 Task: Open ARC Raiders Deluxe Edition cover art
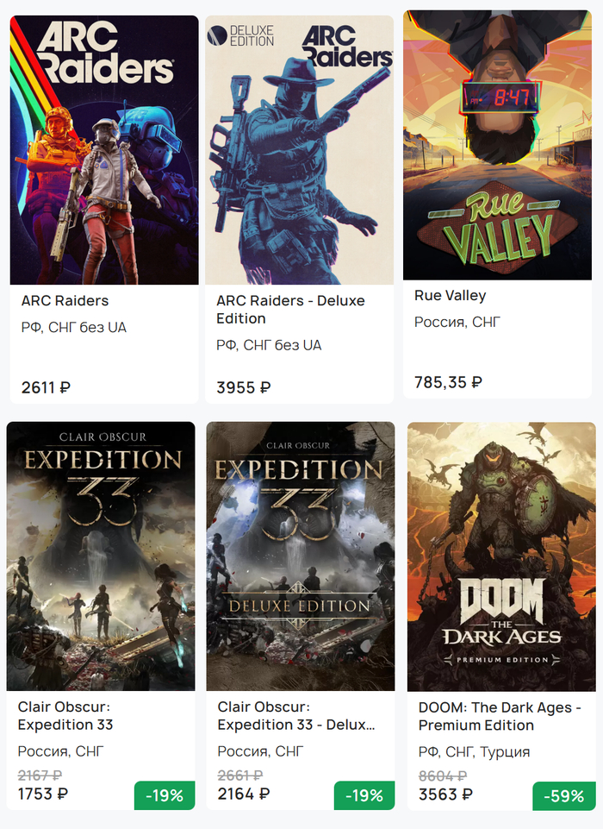tap(300, 149)
